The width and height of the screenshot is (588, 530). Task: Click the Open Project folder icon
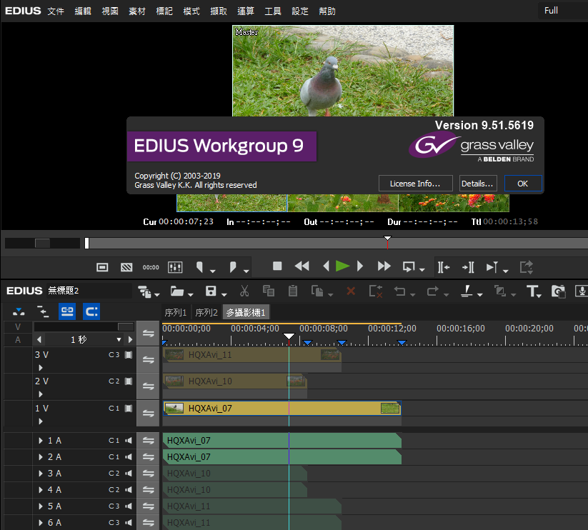[x=176, y=291]
